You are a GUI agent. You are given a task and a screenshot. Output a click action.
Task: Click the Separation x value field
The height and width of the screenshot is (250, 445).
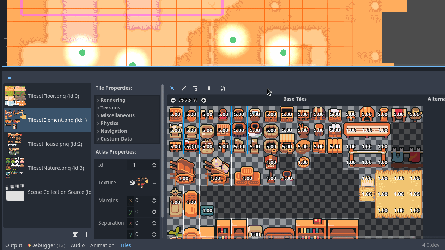click(x=142, y=223)
